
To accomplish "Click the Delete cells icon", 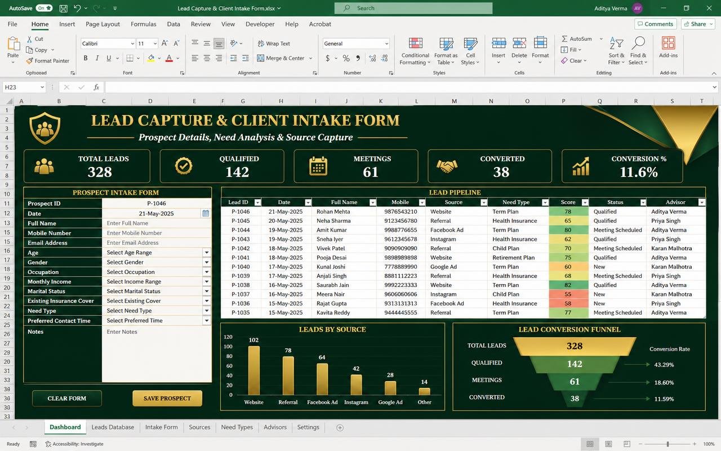I will tap(519, 44).
